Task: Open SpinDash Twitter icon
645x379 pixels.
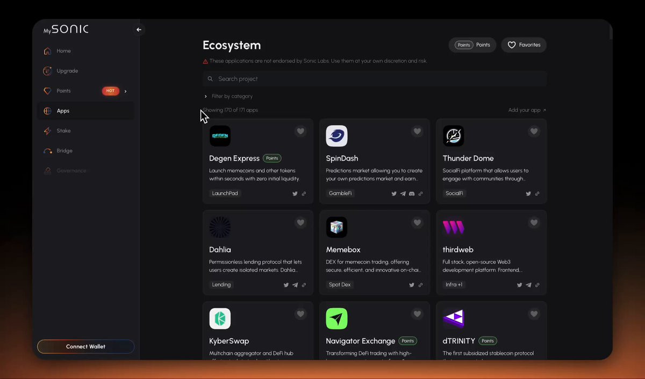Action: click(x=394, y=194)
